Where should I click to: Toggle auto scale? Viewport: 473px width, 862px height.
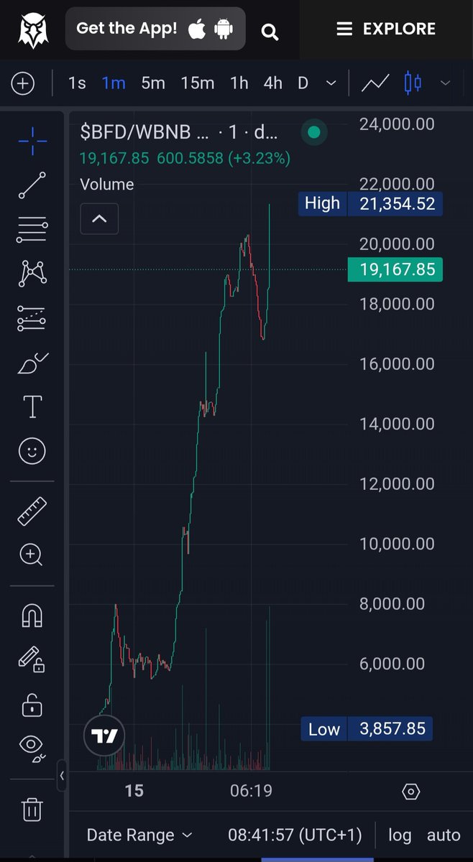pos(444,835)
